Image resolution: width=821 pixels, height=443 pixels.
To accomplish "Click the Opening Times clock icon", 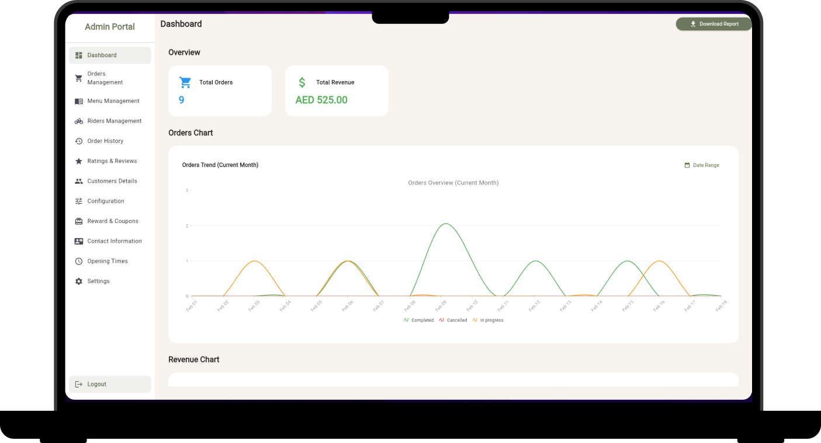I will (79, 261).
